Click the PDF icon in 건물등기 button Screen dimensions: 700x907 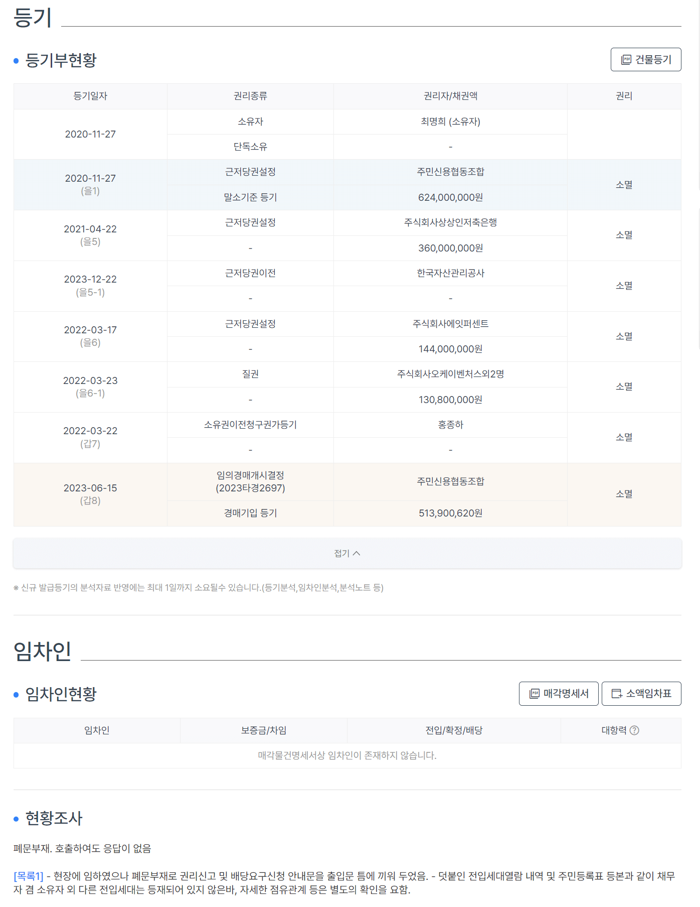(x=626, y=60)
